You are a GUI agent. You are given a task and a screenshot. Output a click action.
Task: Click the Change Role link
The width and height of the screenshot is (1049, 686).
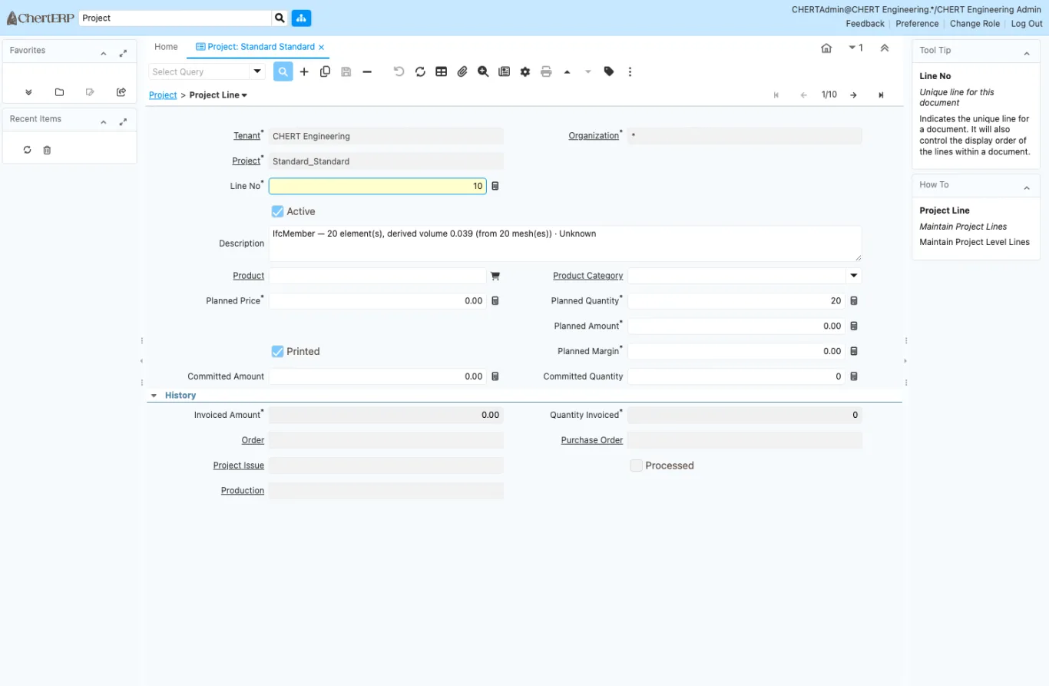pos(975,24)
